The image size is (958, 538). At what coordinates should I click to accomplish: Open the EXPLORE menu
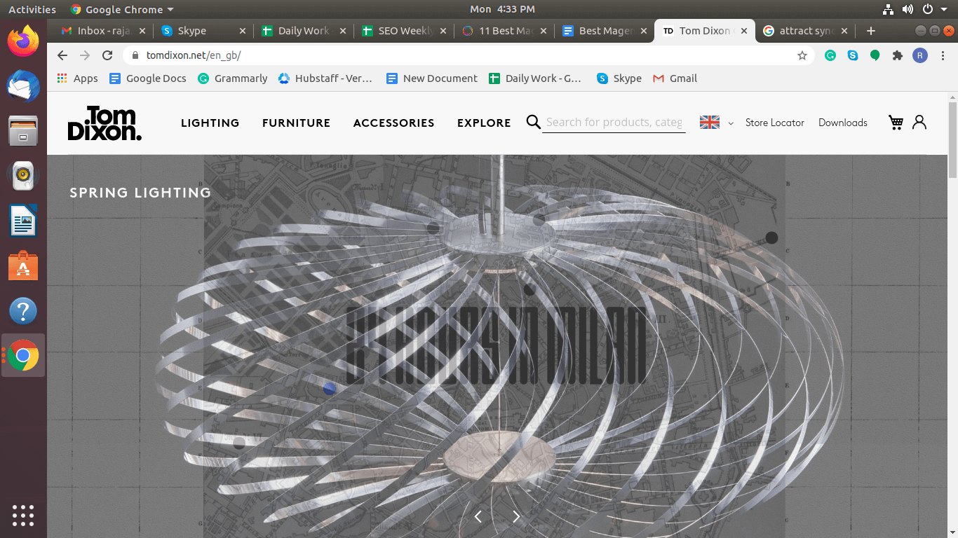tap(484, 123)
